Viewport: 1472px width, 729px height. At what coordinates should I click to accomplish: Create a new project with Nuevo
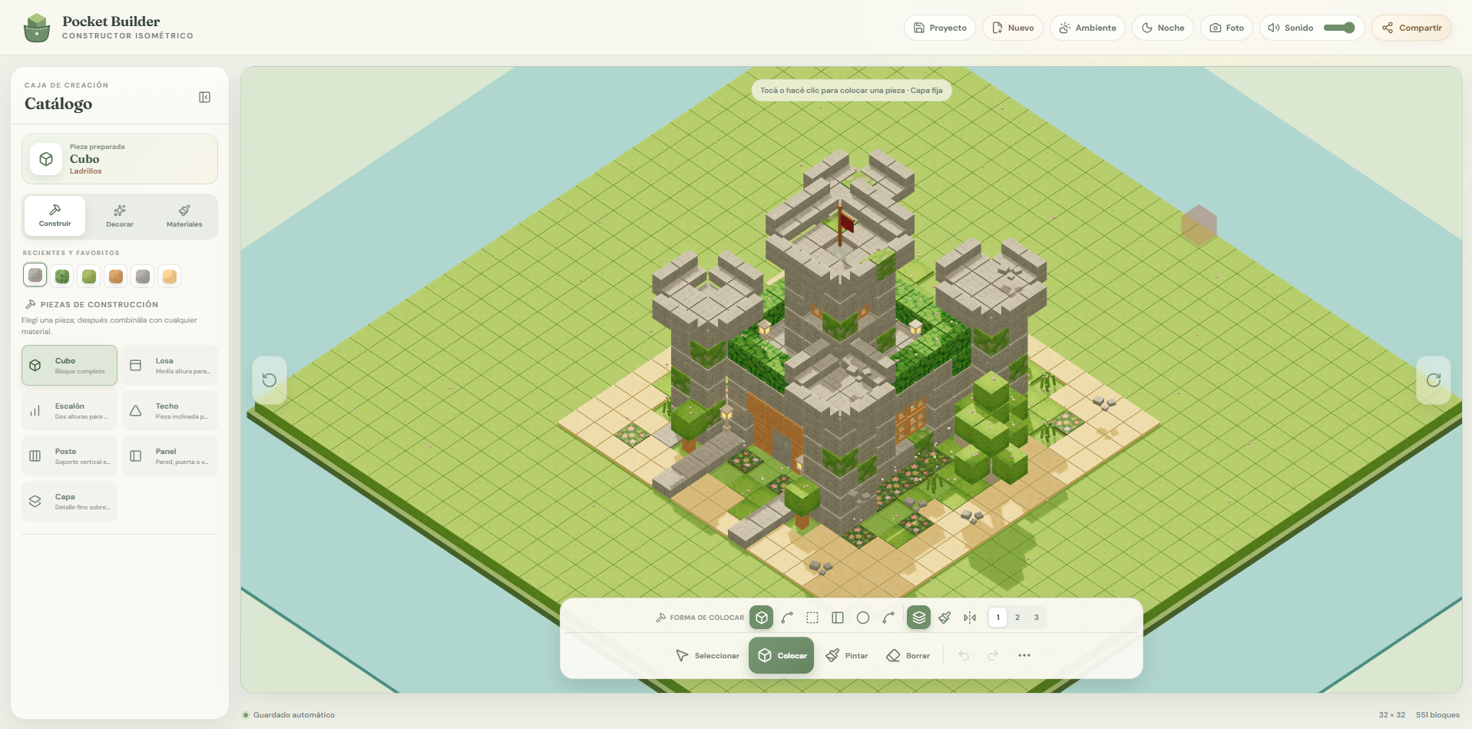coord(1013,28)
